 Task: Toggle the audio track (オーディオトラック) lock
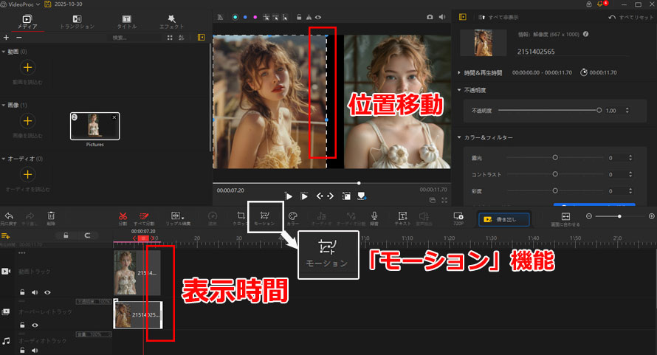(x=22, y=351)
